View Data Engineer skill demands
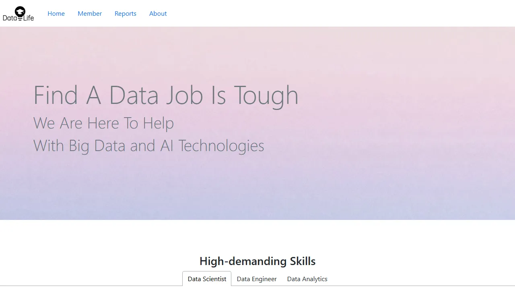The width and height of the screenshot is (515, 290). [256, 279]
